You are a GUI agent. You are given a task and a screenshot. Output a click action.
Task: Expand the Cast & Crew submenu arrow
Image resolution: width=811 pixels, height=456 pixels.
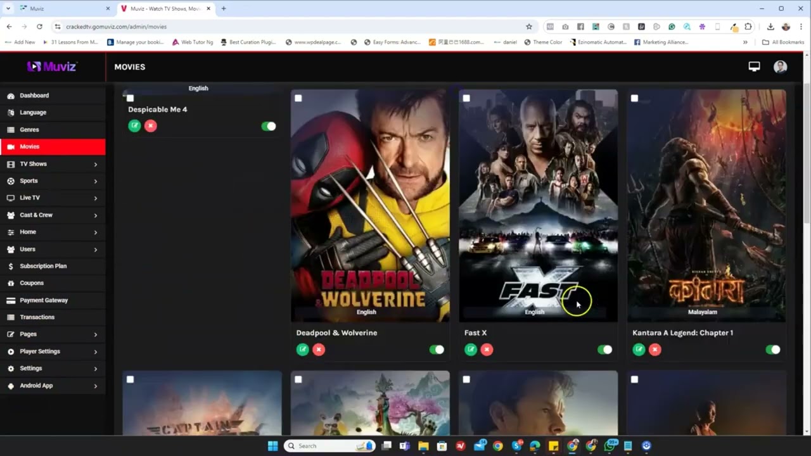96,215
